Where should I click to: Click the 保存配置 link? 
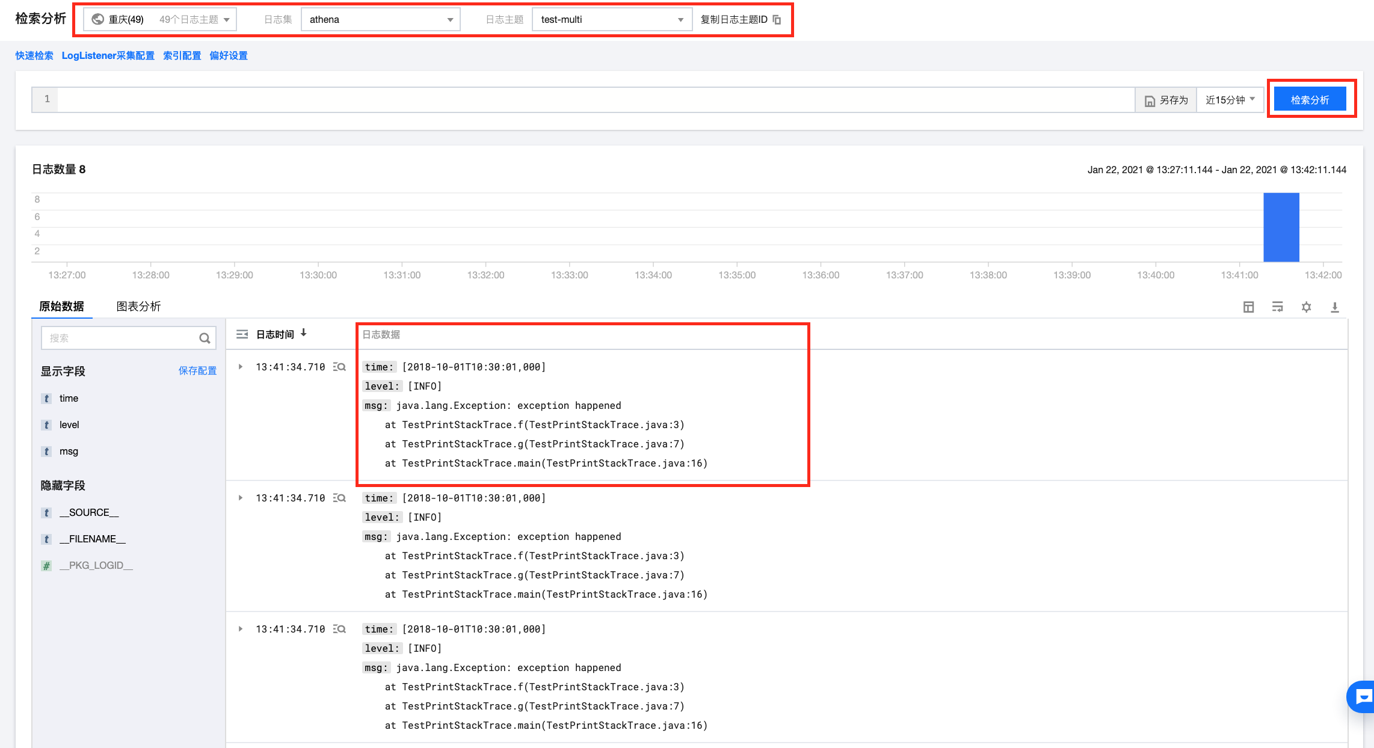(x=197, y=371)
